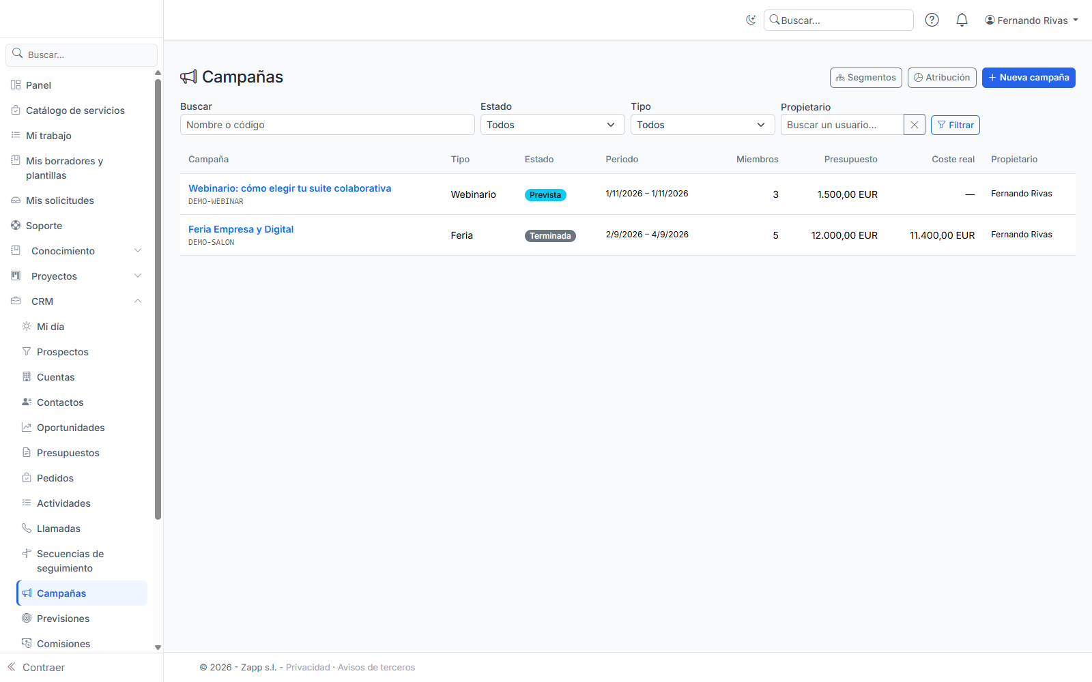Viewport: 1092px width, 682px height.
Task: Click the top bar search field
Action: pos(838,20)
